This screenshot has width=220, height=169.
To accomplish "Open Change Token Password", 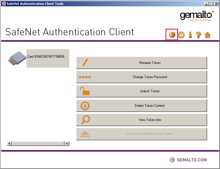I will tap(142, 77).
